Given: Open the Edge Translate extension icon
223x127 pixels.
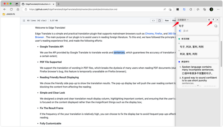Looking at the screenshot, I should 184,9.
